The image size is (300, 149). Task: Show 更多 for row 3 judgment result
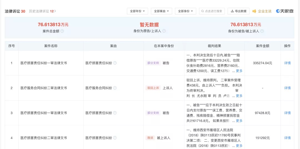239,121
